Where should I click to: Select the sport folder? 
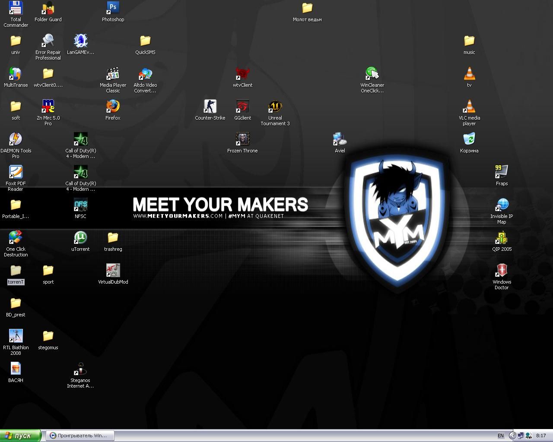[x=48, y=270]
